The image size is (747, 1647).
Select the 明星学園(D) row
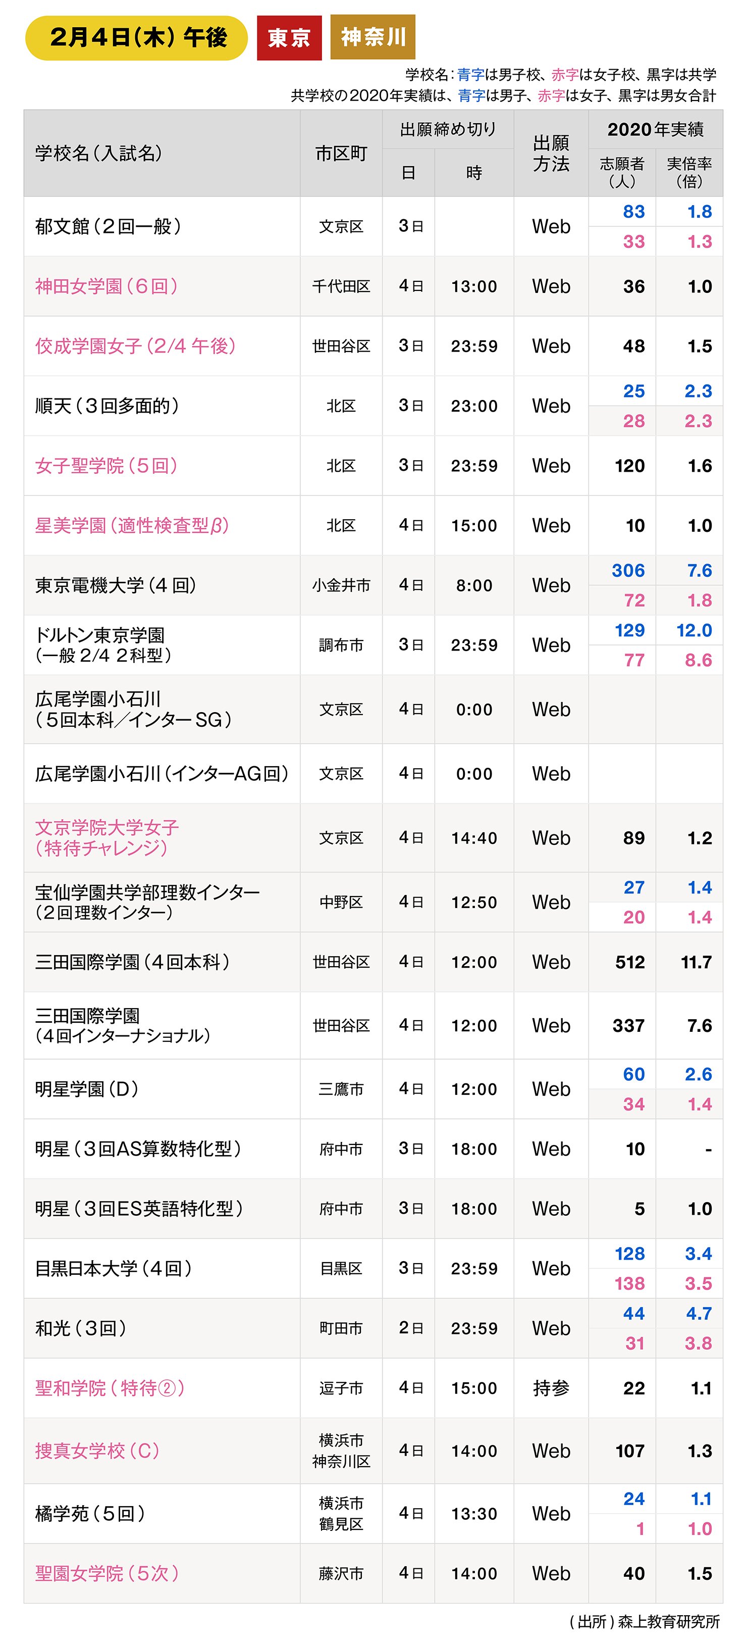coord(373,1089)
